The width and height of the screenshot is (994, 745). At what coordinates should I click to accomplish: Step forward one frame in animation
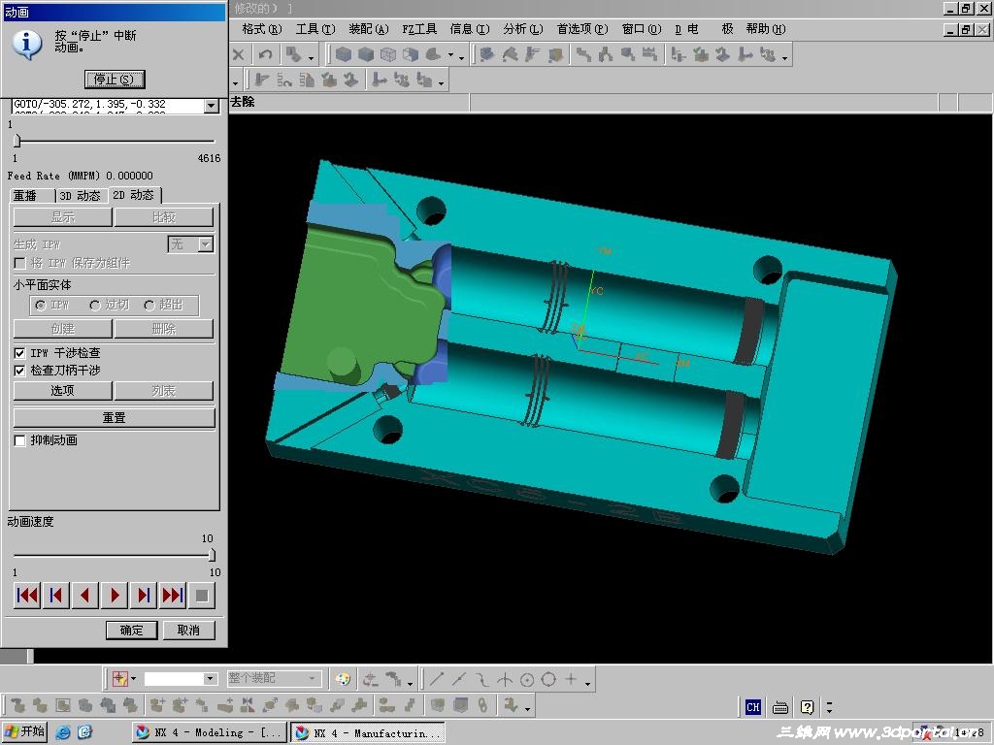point(144,595)
